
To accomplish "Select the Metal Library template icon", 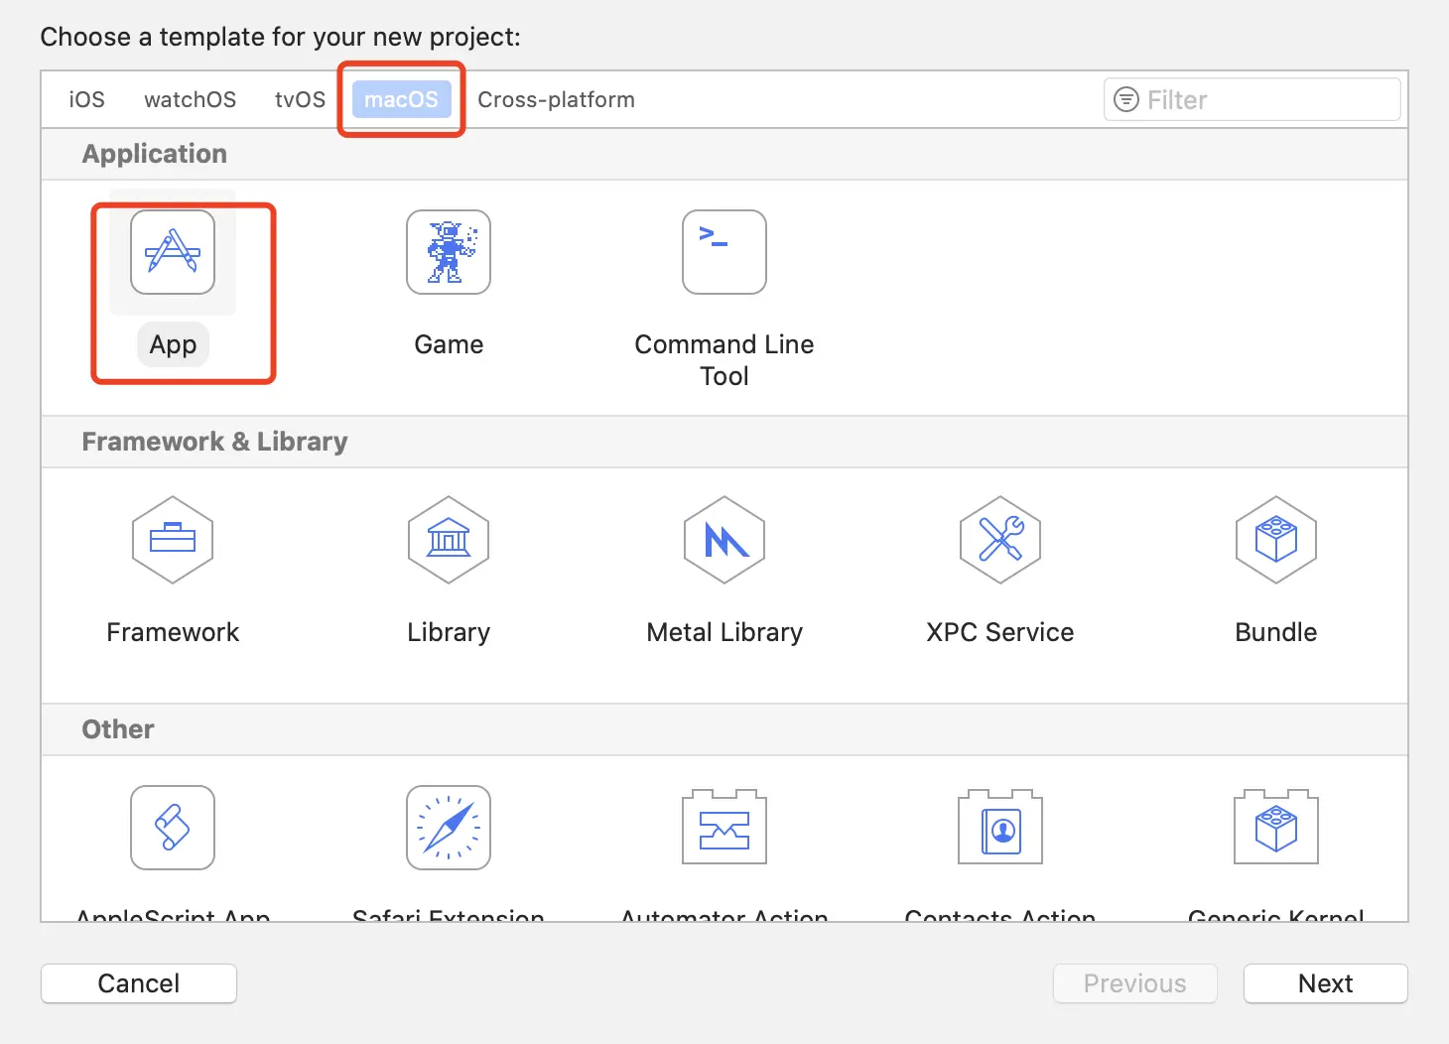I will (724, 540).
